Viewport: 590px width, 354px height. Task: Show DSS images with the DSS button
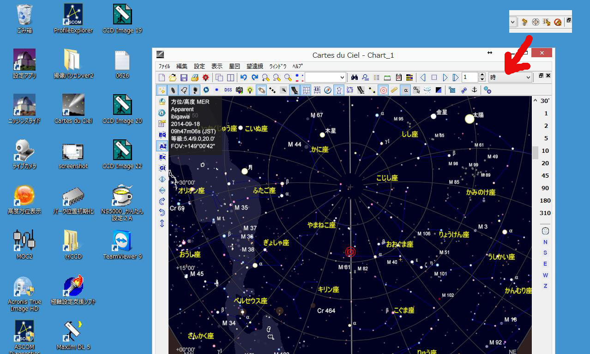228,90
